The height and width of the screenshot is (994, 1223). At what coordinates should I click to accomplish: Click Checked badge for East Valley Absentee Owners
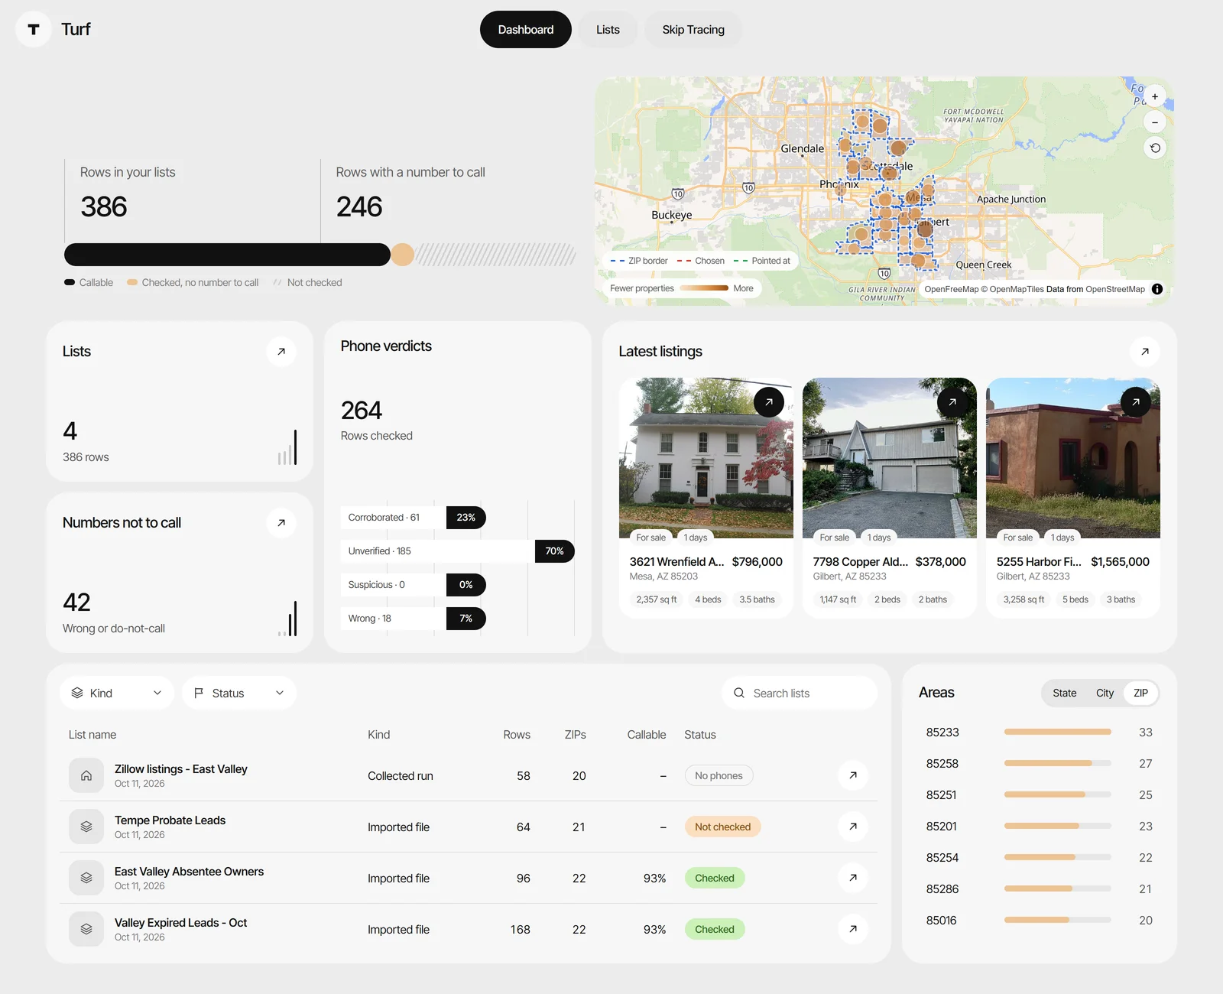pos(715,878)
